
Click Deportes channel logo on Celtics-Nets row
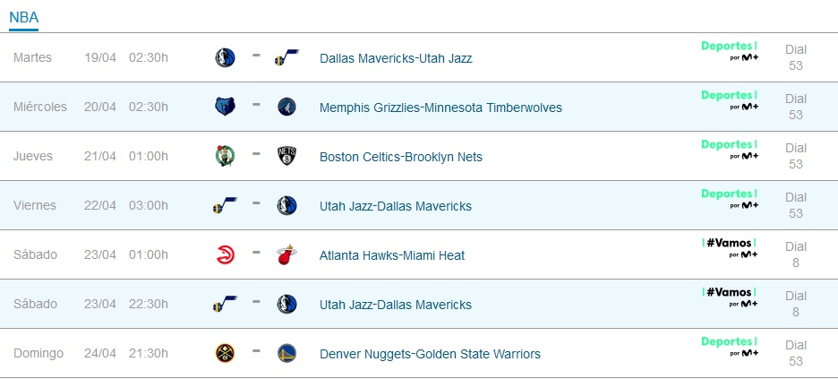point(730,150)
